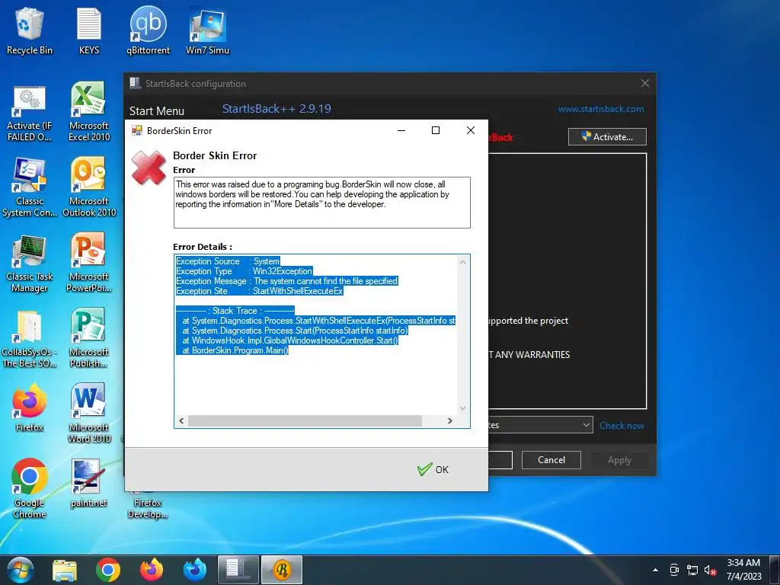
Task: Click the 'Stack Trace' separator line
Action: 235,311
